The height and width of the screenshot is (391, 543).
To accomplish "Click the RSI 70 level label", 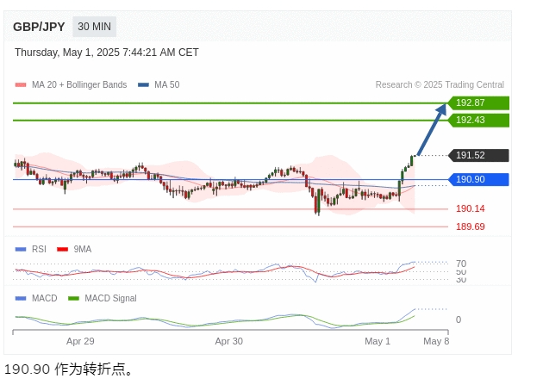I will point(461,264).
